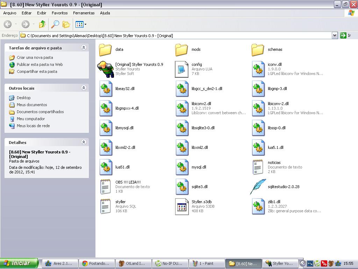The image size is (358, 269).
Task: Select the libgmp-3.dll file
Action: click(x=270, y=89)
